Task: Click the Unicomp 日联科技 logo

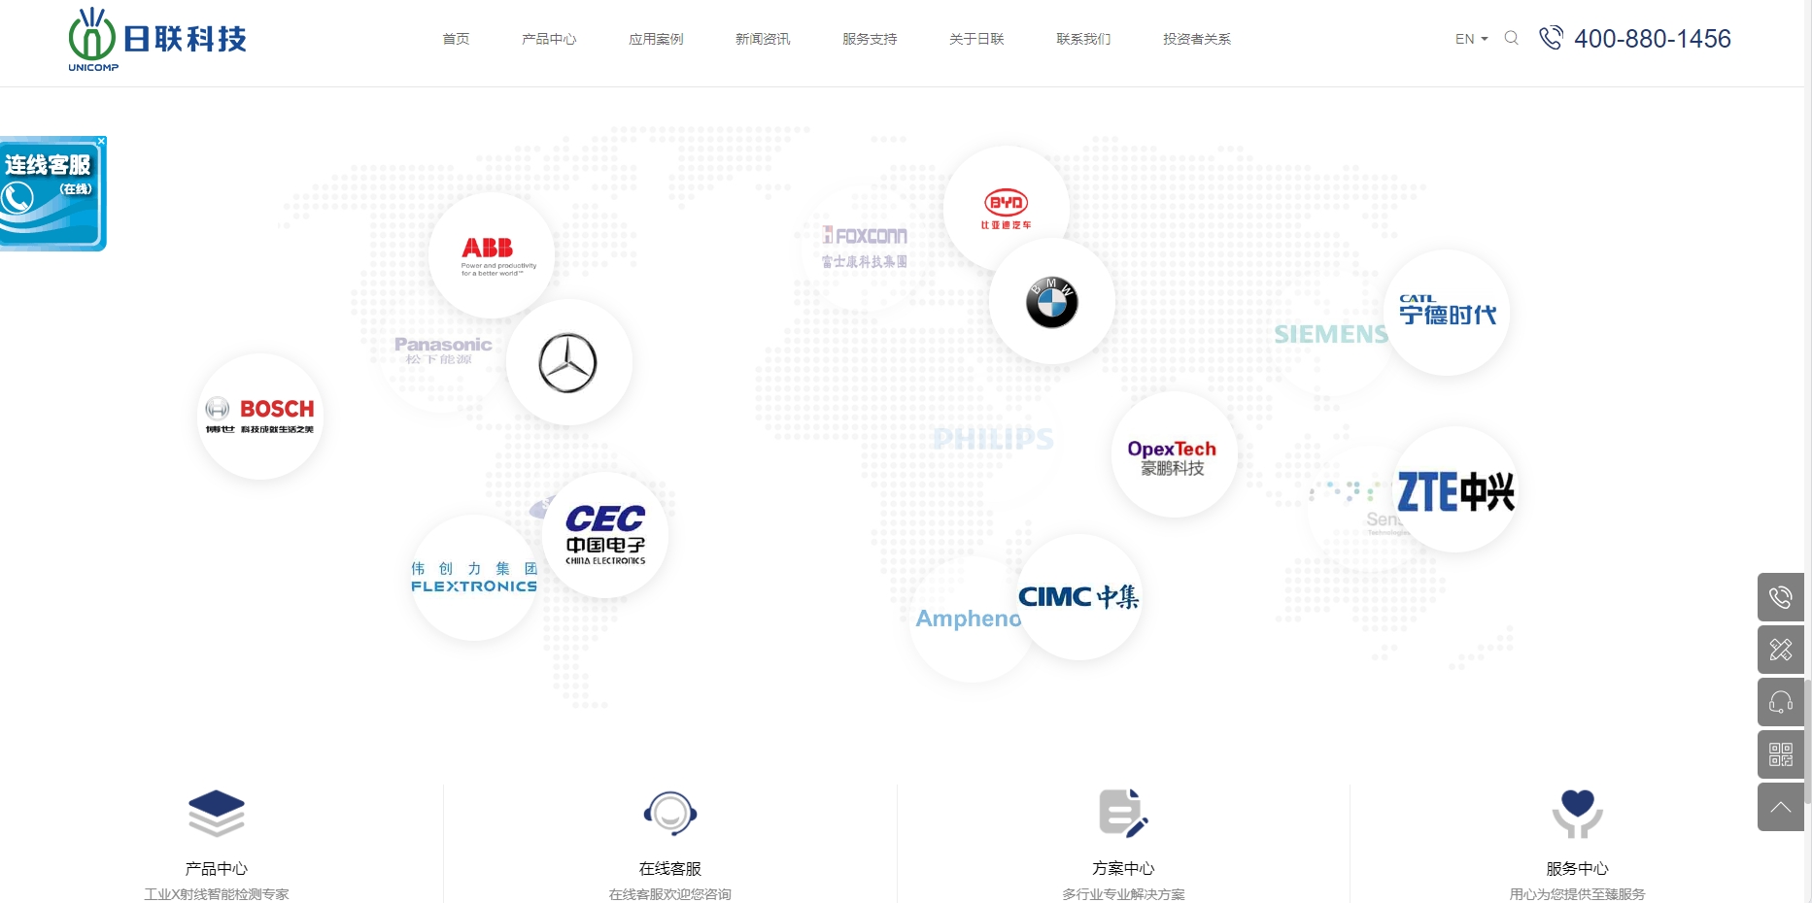Action: pyautogui.click(x=157, y=39)
